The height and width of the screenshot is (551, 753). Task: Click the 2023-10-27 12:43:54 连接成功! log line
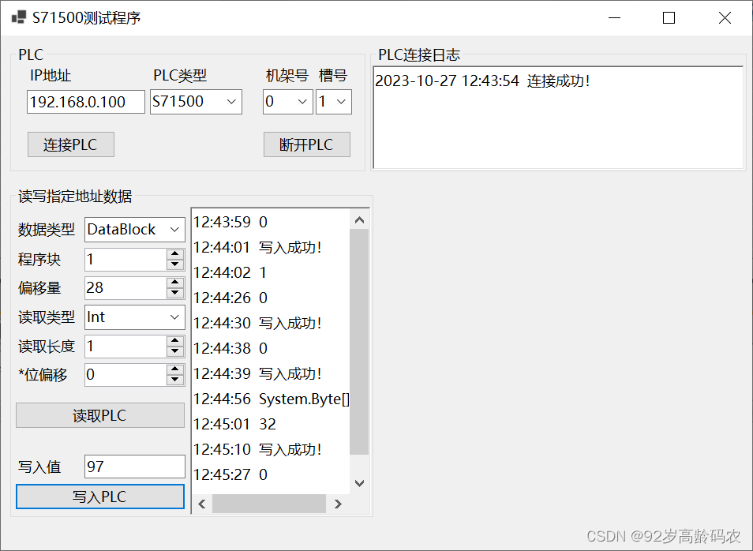click(482, 81)
